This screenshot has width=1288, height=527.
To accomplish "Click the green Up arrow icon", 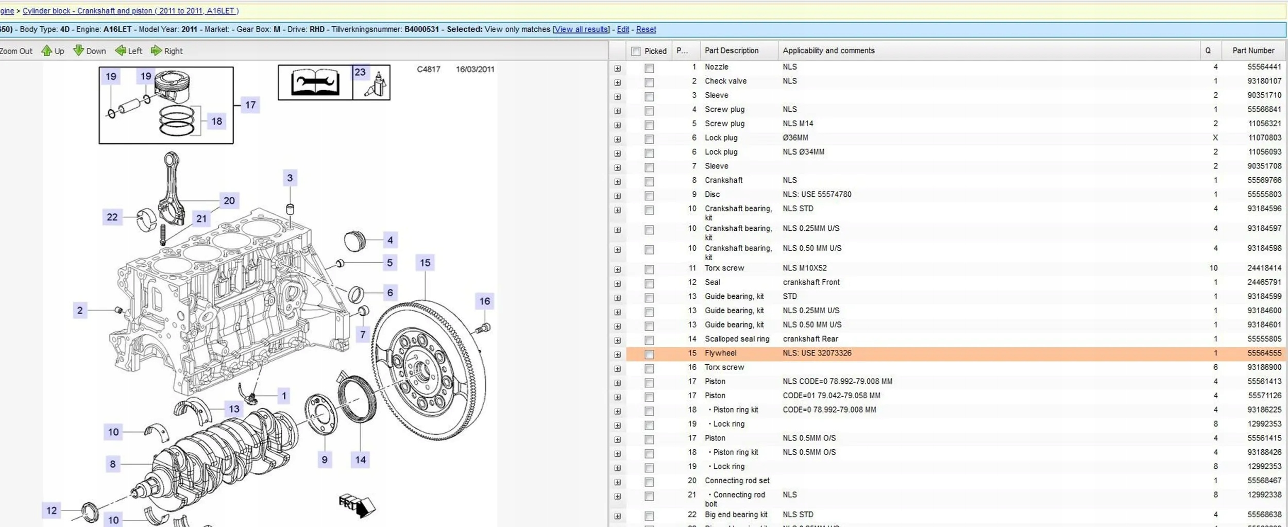I will (x=47, y=50).
